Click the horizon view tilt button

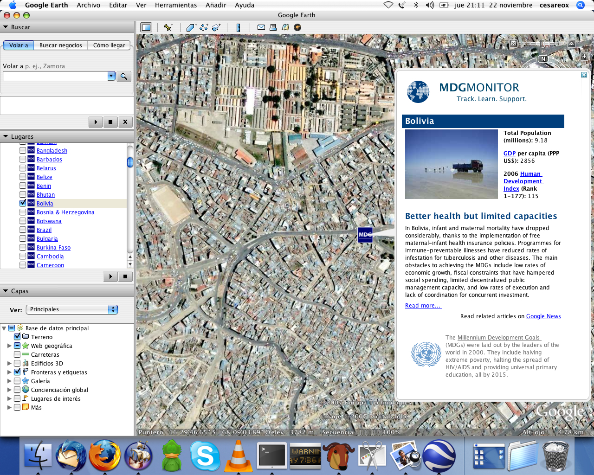tap(572, 44)
